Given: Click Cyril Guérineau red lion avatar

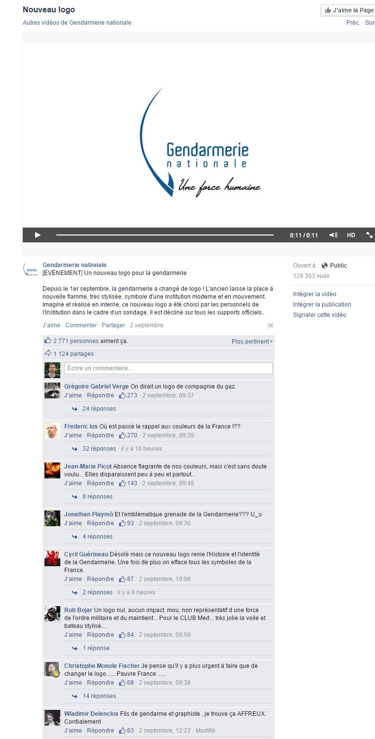Looking at the screenshot, I should (52, 558).
